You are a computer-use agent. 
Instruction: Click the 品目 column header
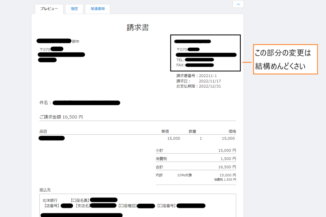[43, 131]
